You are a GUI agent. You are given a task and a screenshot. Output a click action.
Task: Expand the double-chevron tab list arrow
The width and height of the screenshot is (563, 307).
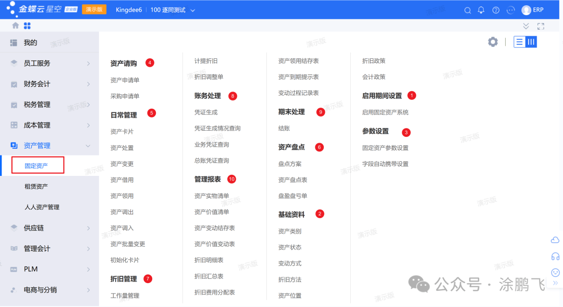[526, 26]
